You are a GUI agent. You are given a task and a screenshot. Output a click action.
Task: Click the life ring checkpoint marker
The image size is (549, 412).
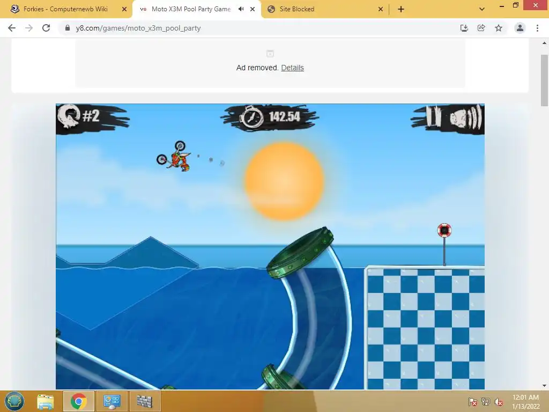pyautogui.click(x=444, y=231)
